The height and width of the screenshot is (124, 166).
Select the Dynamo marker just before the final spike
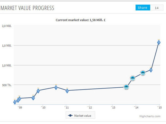point(151,70)
